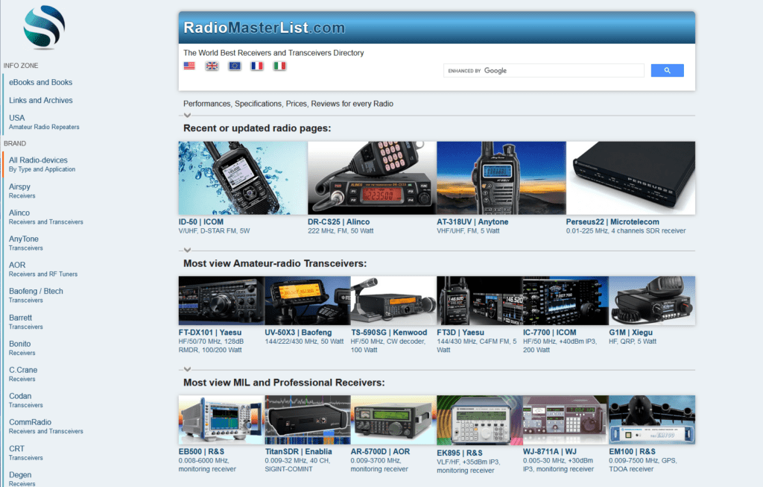Follow the FT-DX101 | Yaesu title link
Image resolution: width=763 pixels, height=487 pixels.
pos(209,333)
